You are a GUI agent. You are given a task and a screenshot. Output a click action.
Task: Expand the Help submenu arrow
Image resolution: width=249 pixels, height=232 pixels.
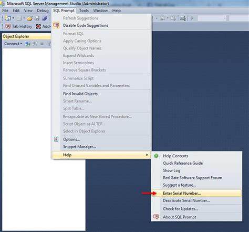tap(147, 155)
